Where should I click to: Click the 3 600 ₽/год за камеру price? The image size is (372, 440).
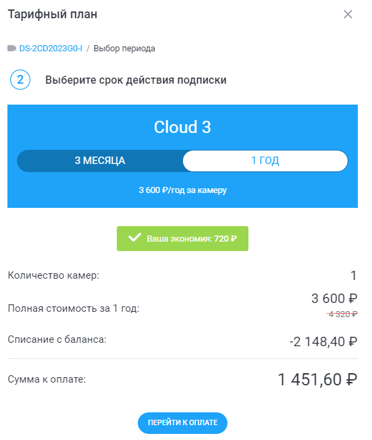[x=182, y=190]
